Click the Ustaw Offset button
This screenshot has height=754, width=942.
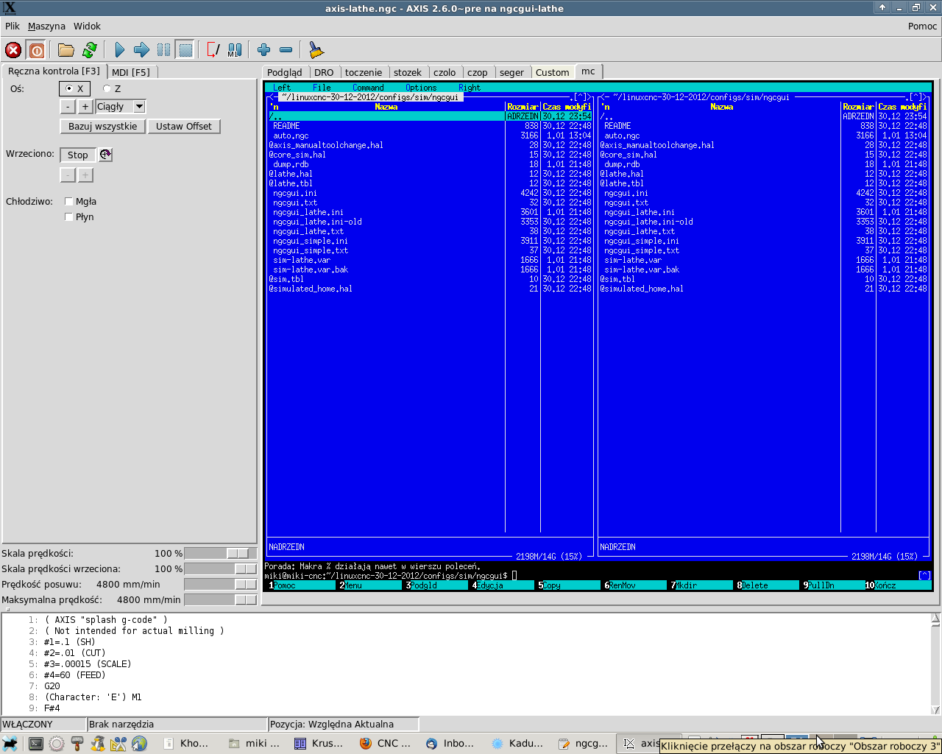click(x=184, y=127)
